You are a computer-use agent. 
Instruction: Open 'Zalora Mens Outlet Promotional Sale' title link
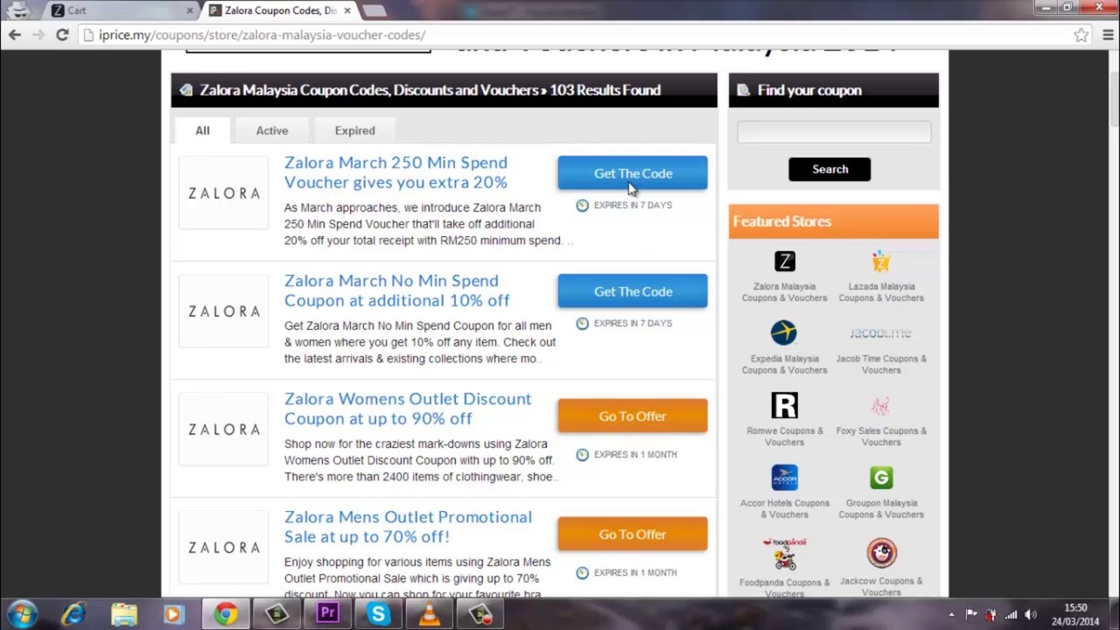408,527
